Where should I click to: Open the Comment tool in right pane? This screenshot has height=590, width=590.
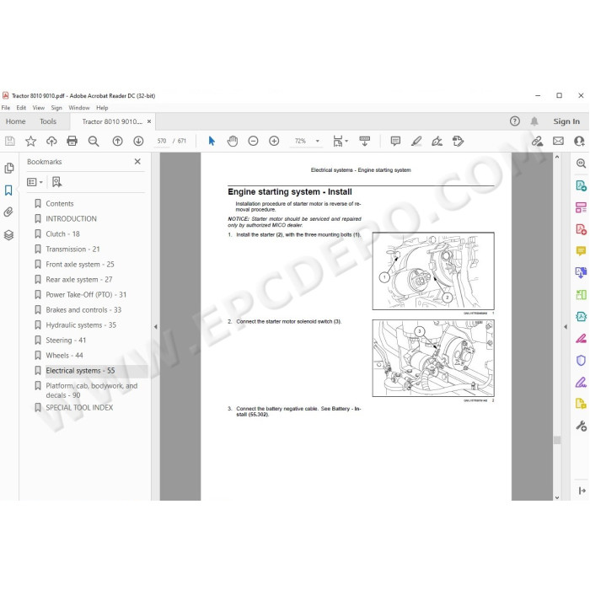pyautogui.click(x=581, y=250)
